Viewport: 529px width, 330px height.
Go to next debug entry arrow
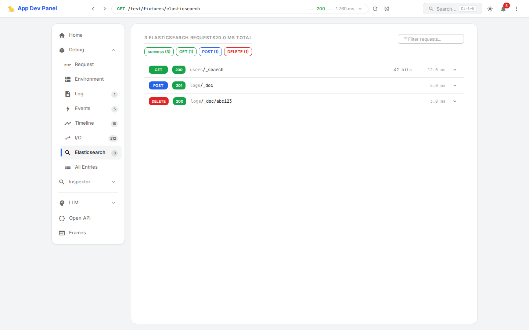point(105,9)
